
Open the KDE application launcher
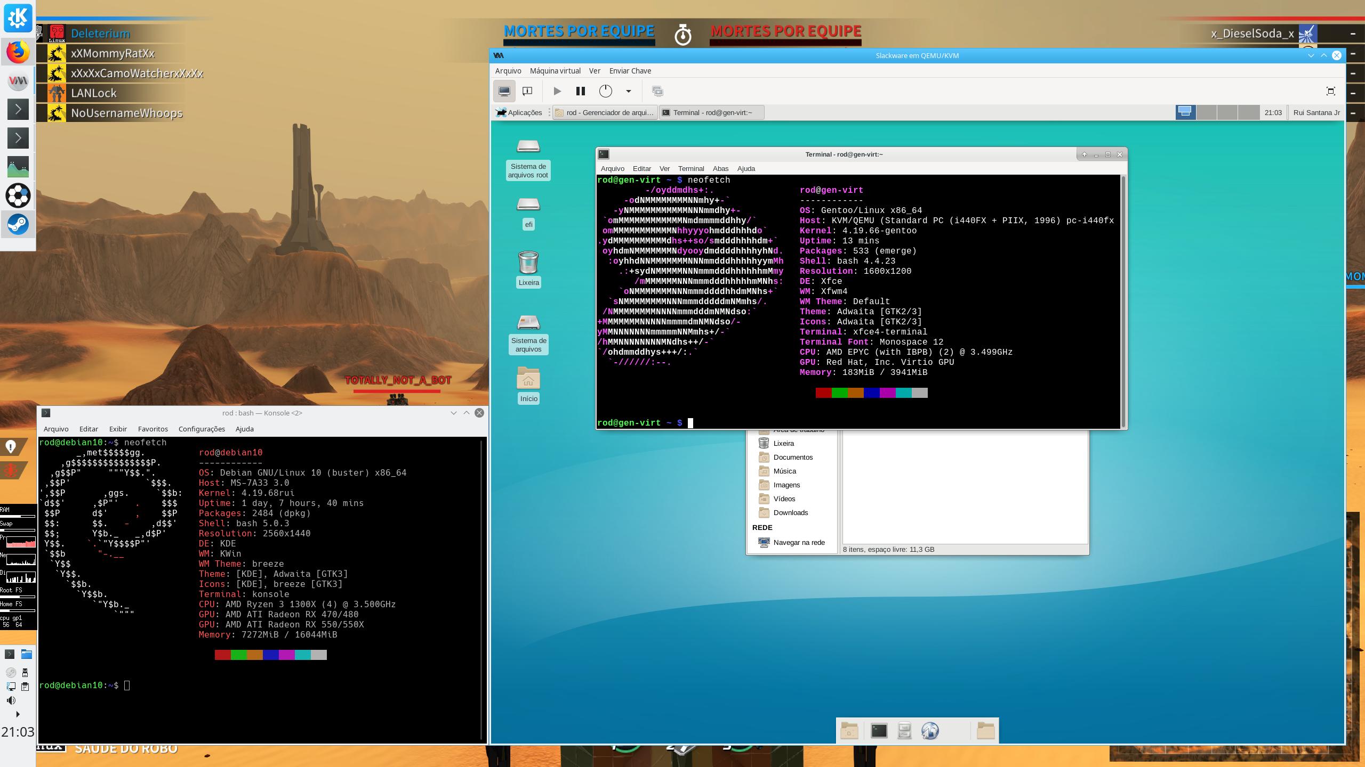18,17
